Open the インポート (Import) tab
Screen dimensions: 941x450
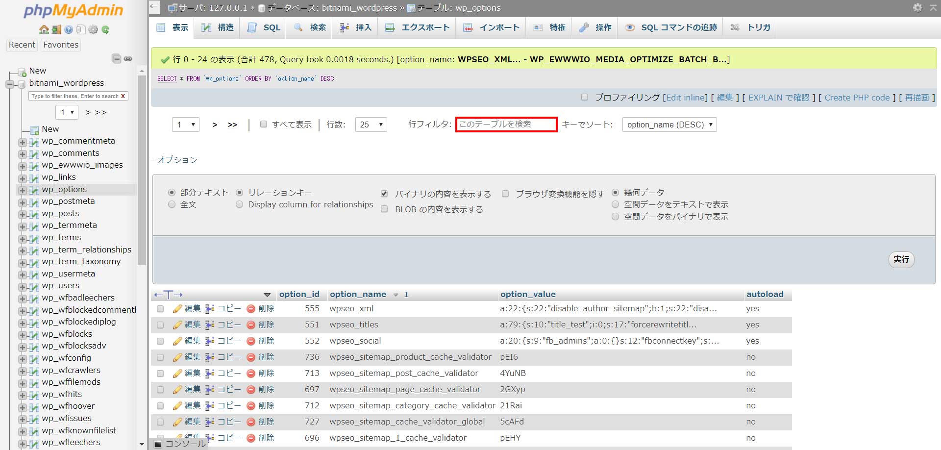(x=491, y=27)
